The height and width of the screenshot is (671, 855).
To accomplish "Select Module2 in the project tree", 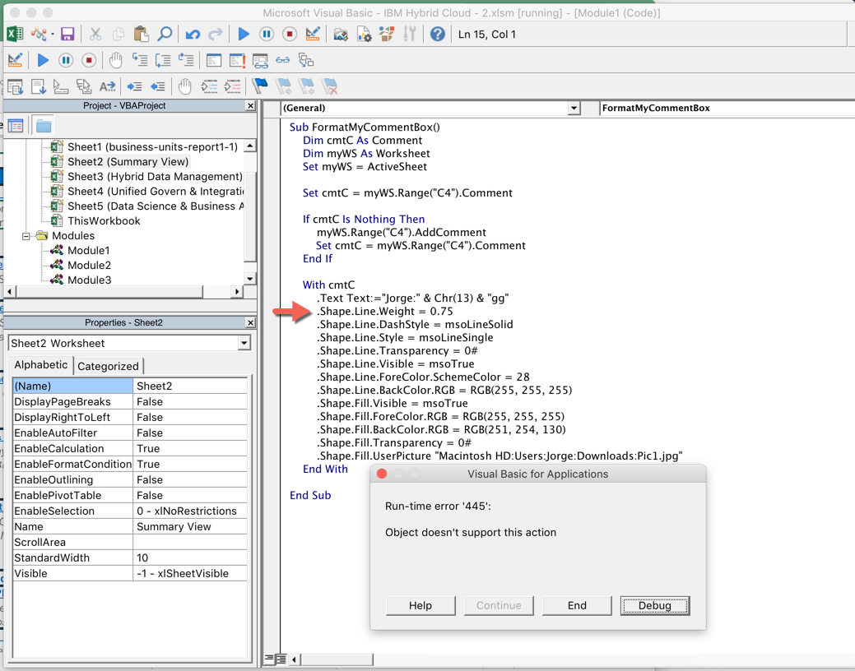I will (89, 265).
